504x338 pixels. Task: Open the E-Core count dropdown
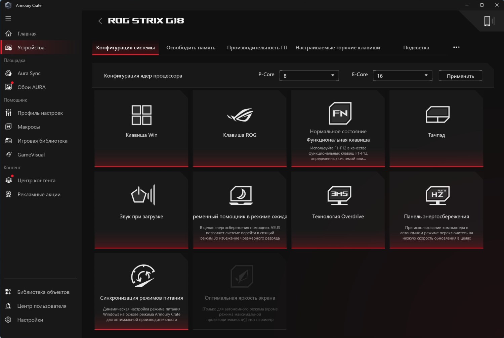pos(403,76)
